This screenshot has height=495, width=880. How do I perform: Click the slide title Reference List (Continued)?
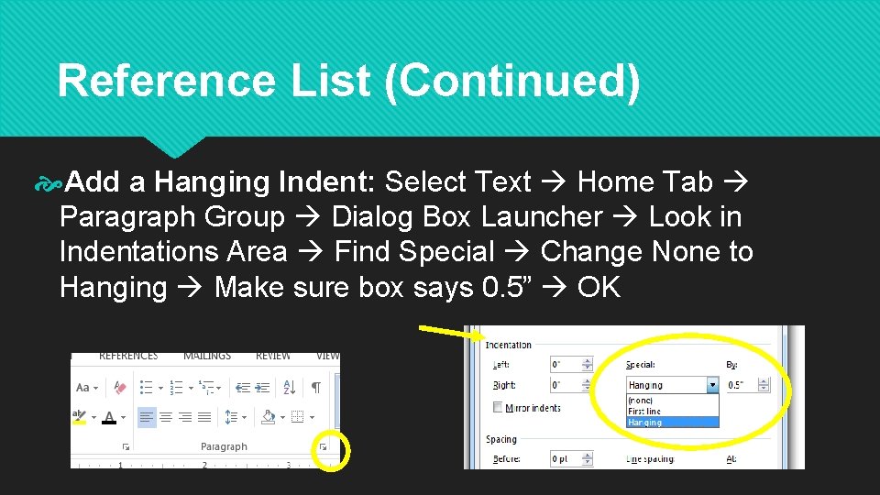click(x=348, y=81)
